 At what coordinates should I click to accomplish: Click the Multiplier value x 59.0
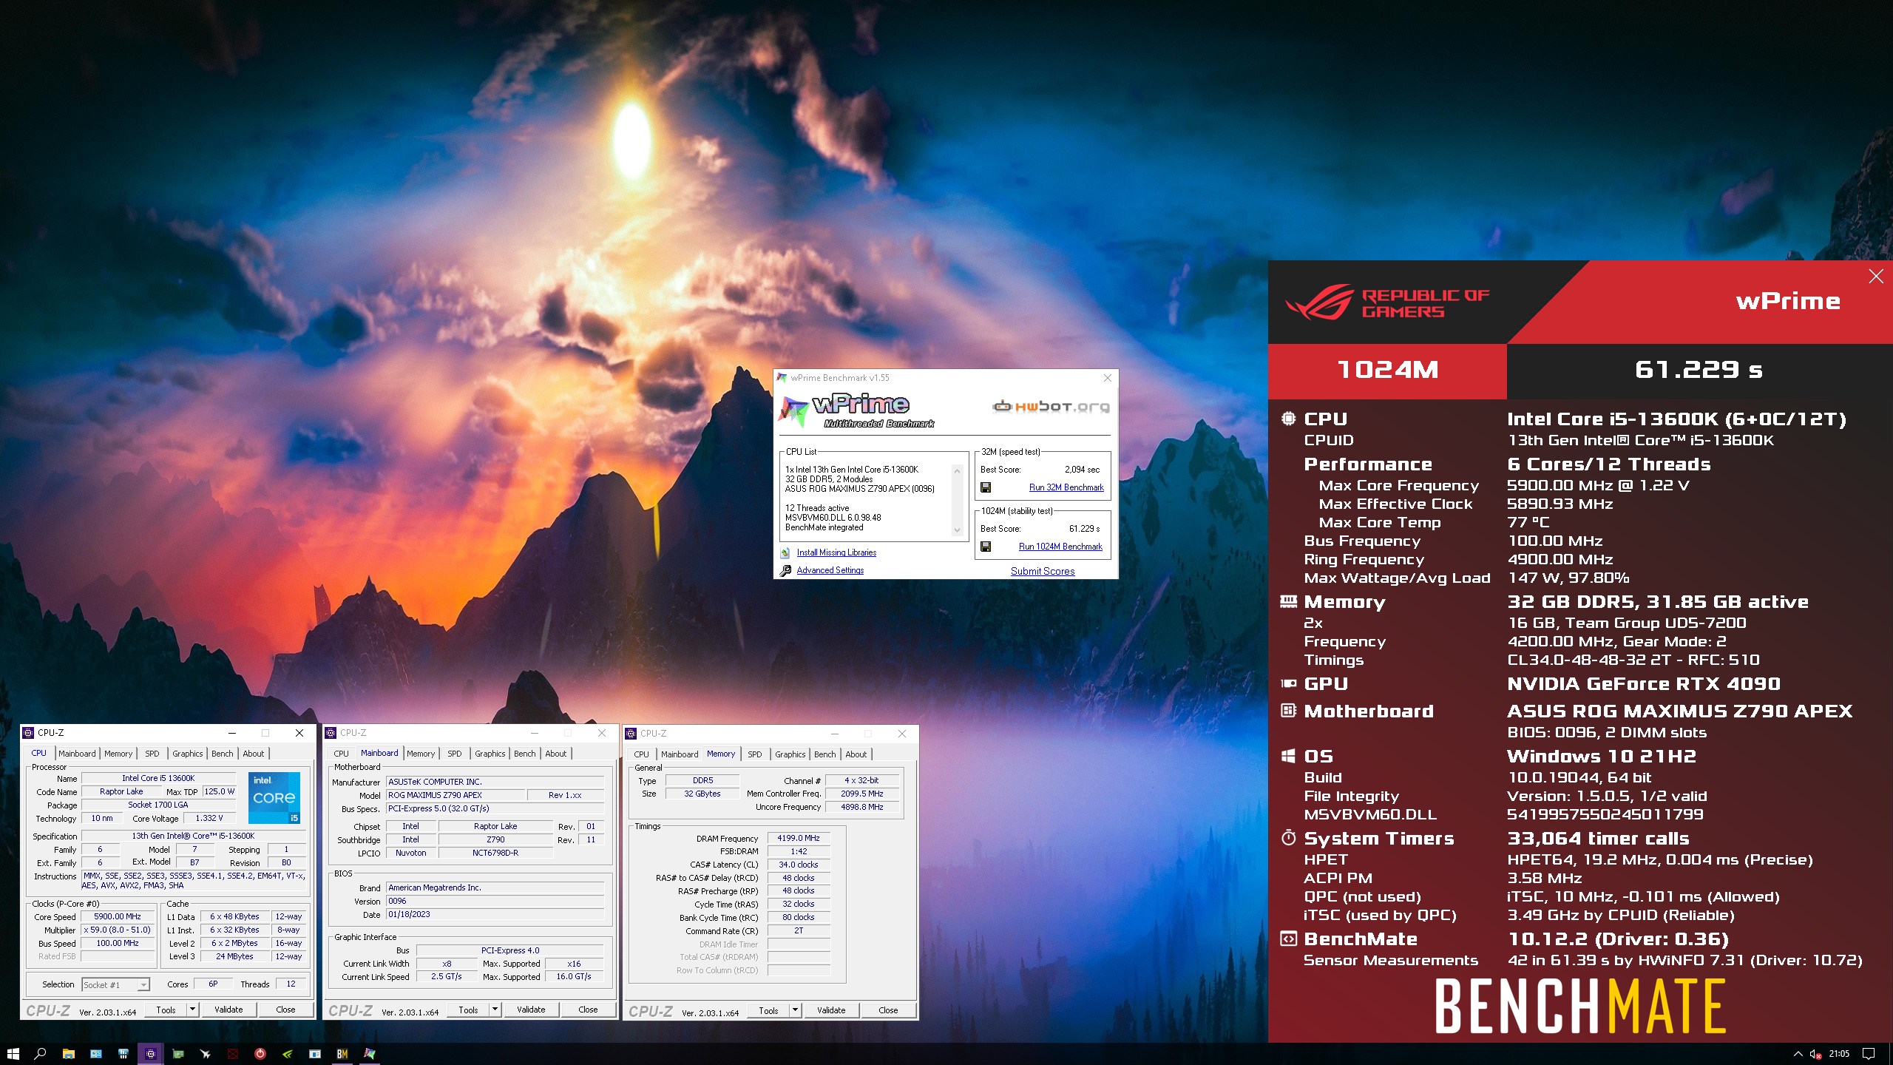118,930
